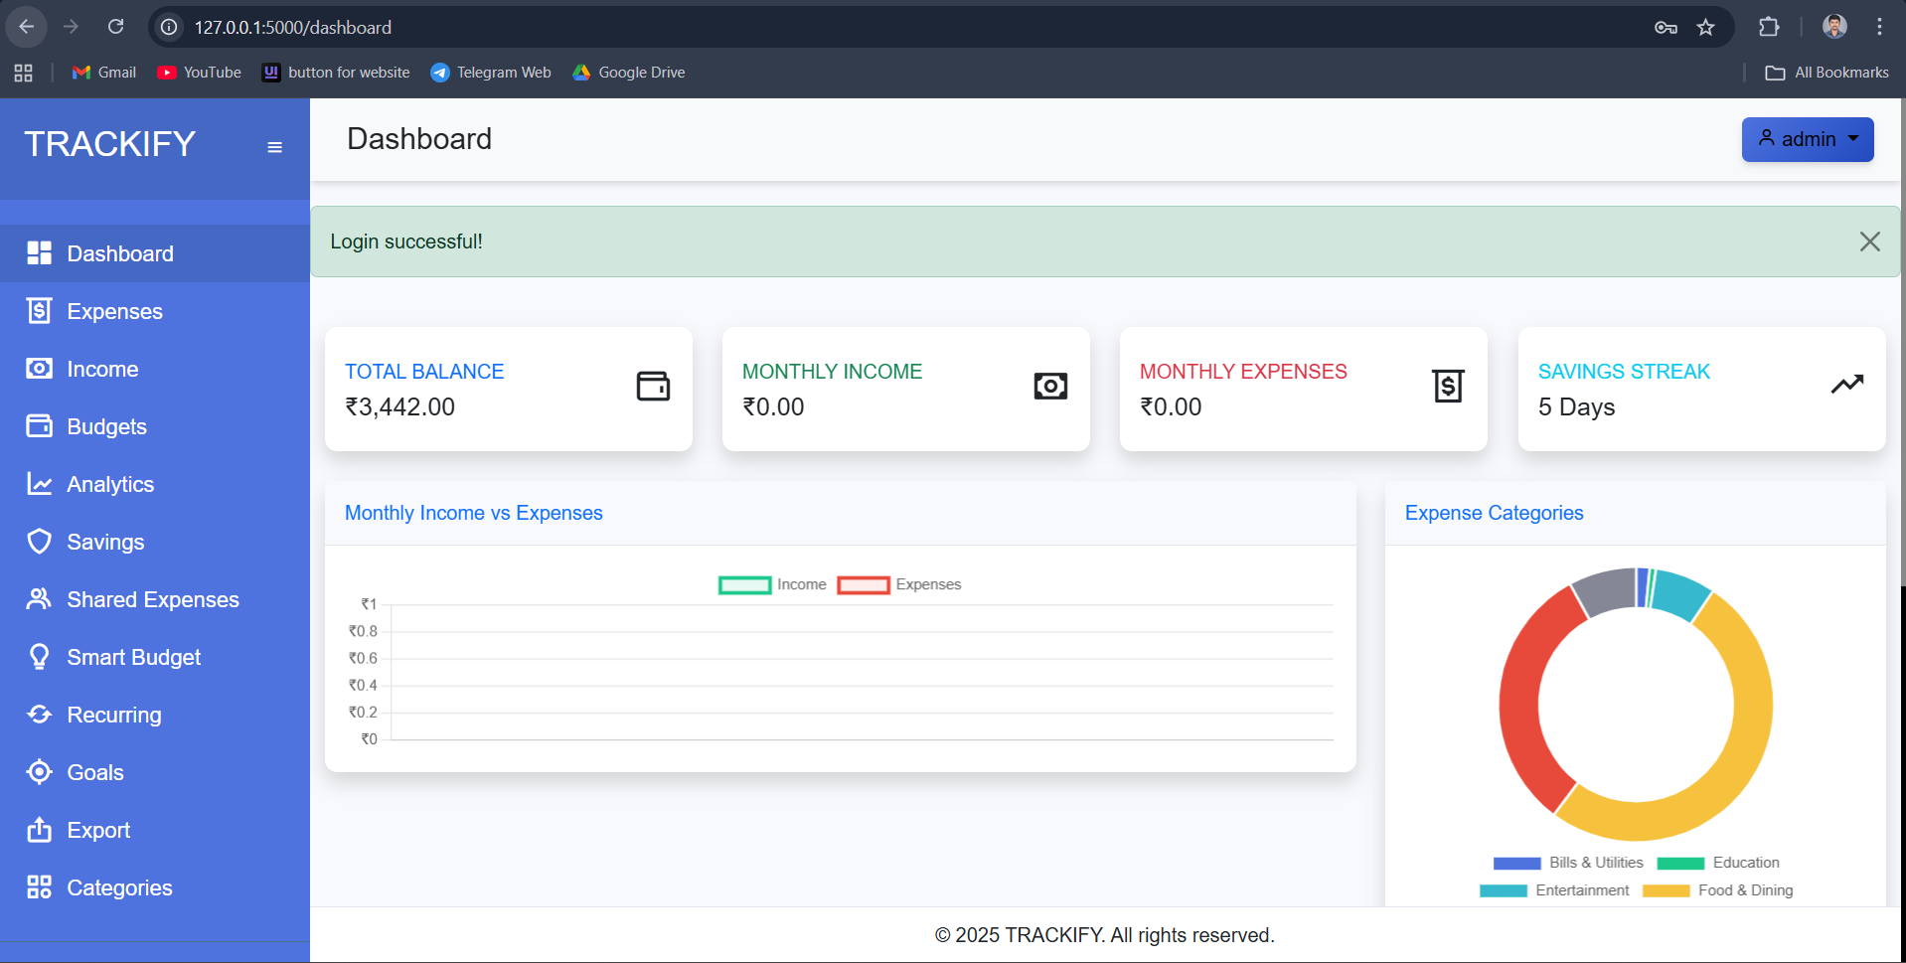Click the trending arrow on Savings Streak card
Viewport: 1906px width, 963px height.
[1847, 384]
